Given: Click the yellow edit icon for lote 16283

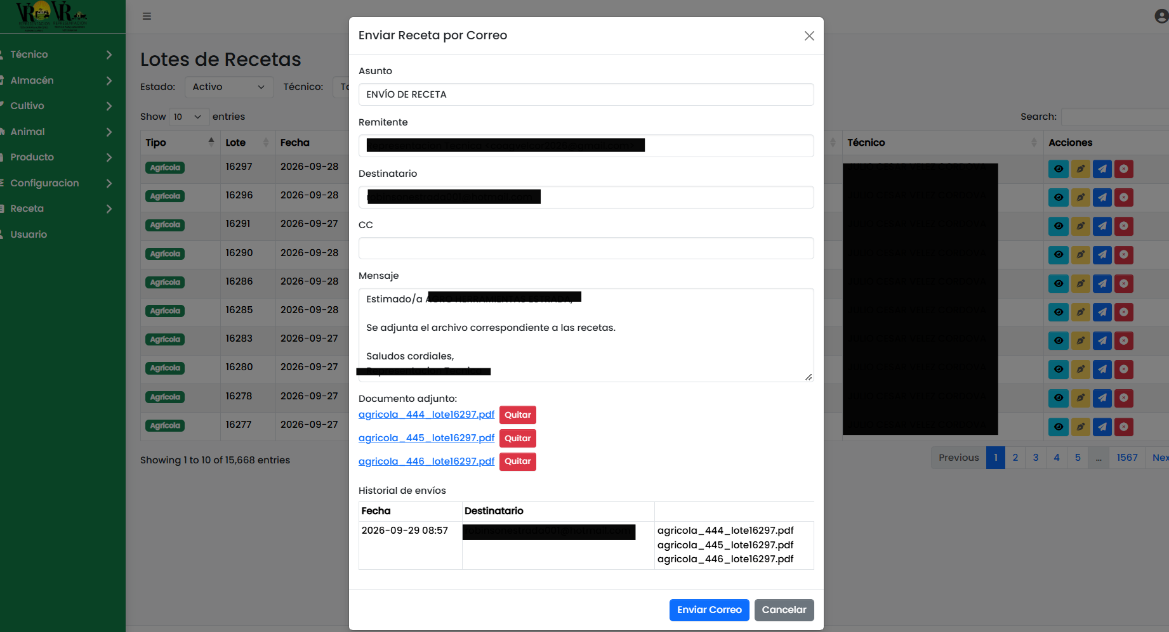Looking at the screenshot, I should [1080, 340].
